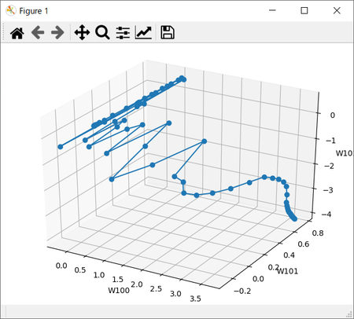Open the Edit axis and curve parameters tool
Viewport: 354px width, 319px height.
[x=143, y=33]
